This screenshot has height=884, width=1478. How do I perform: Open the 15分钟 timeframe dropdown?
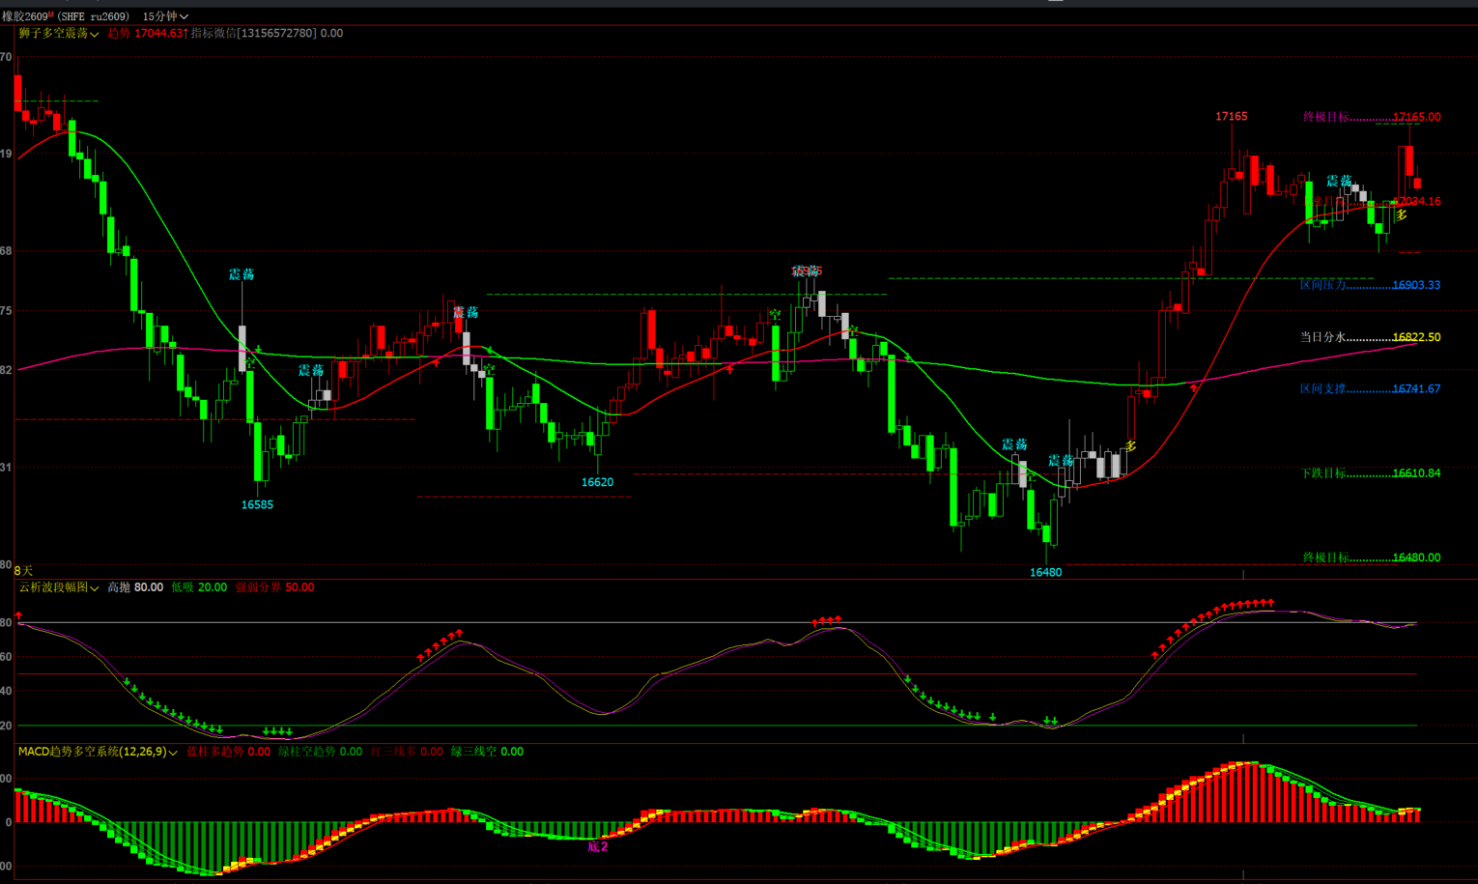tap(165, 16)
